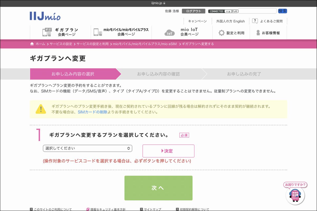Click the IoT cloud icon
Screen dimensions: 317x211
(170, 33)
